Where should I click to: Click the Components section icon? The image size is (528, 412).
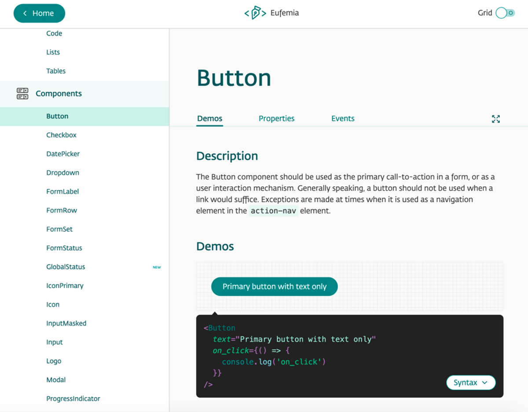pos(22,94)
